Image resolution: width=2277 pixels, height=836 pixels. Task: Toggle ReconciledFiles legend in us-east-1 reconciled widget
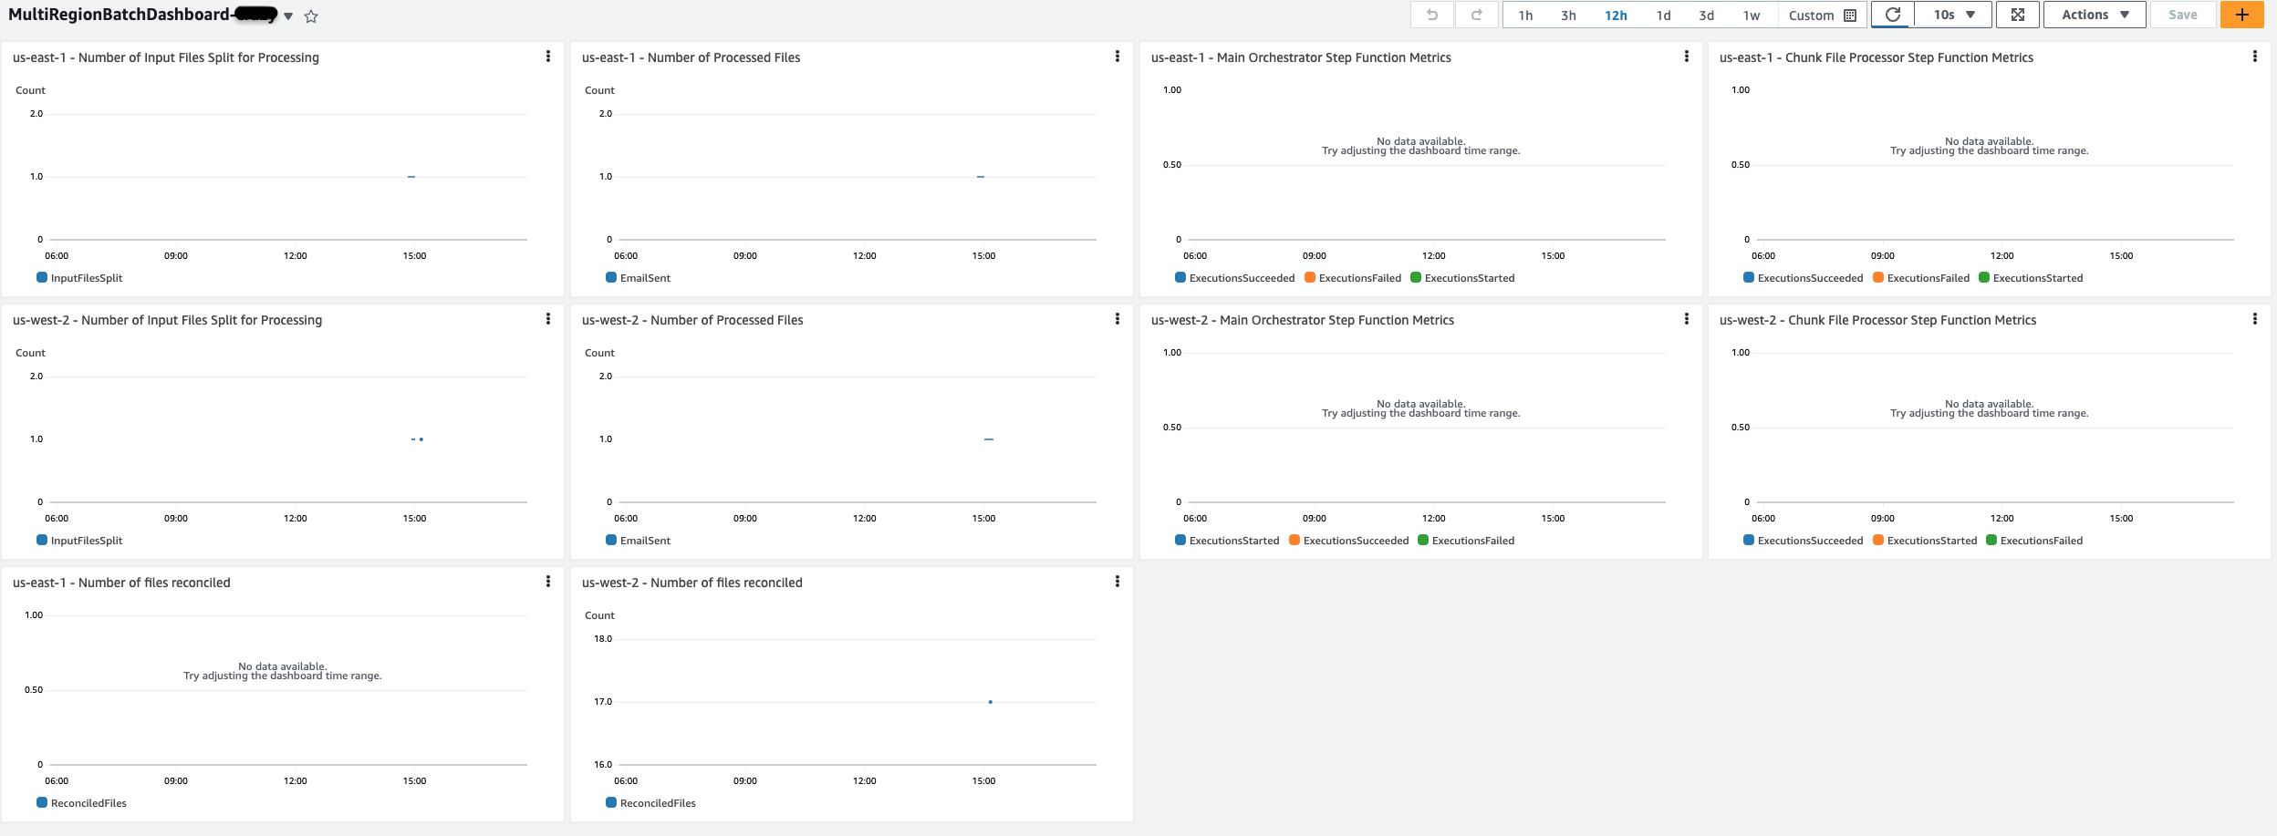[82, 803]
